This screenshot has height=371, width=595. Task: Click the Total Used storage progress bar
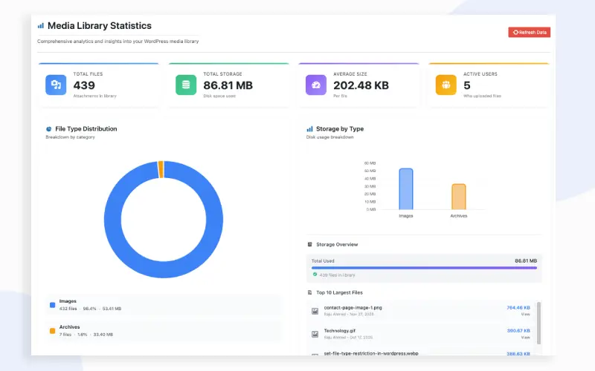click(424, 268)
